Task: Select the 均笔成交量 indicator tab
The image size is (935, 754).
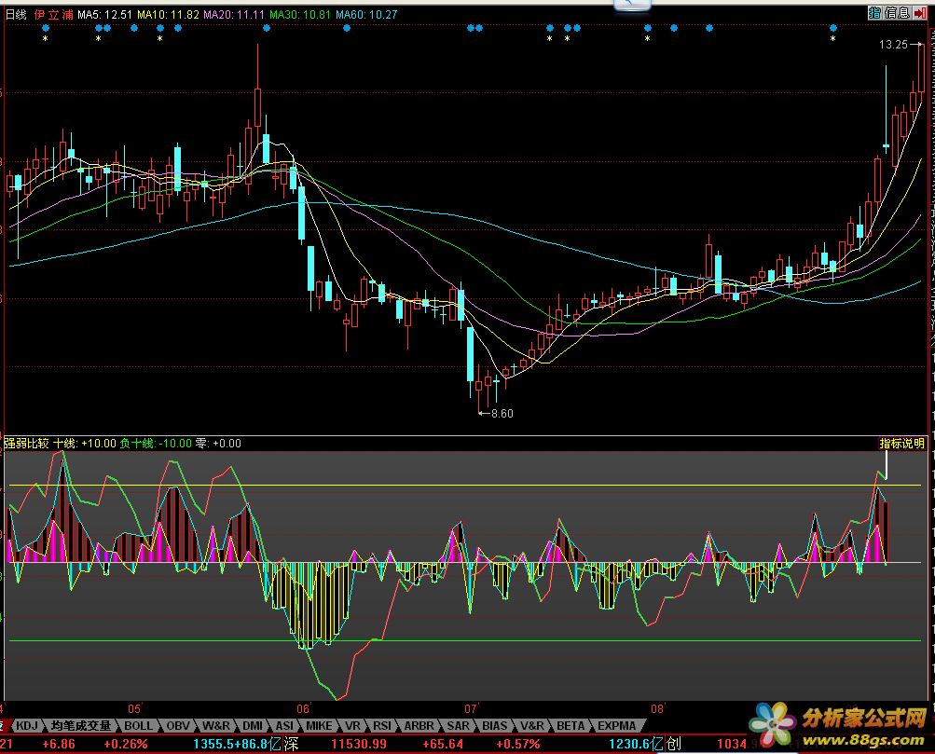Action: point(81,725)
